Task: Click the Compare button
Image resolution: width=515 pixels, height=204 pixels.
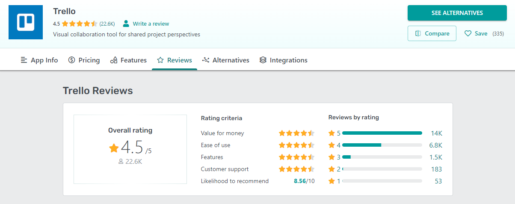Action: point(432,33)
